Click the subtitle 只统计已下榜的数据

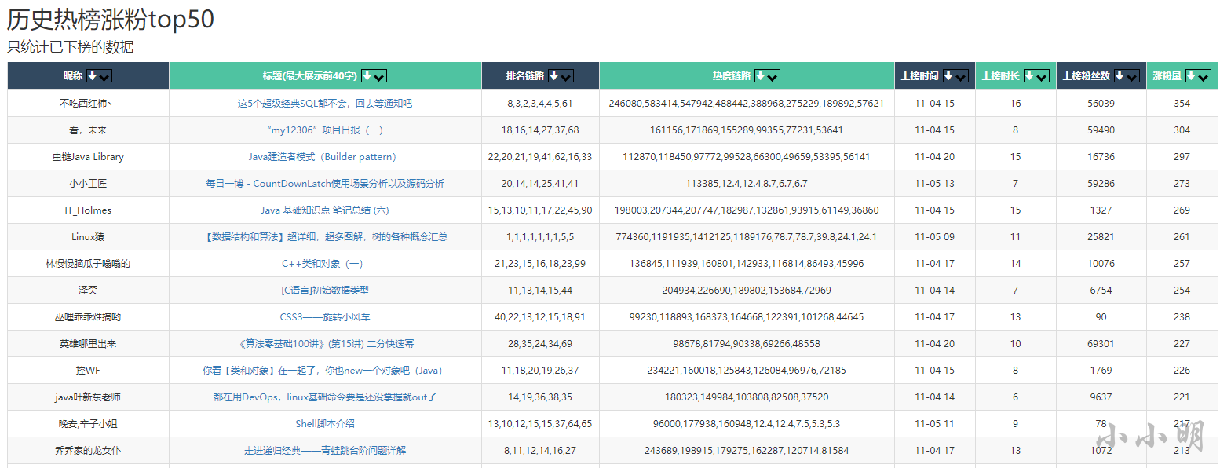[x=71, y=47]
